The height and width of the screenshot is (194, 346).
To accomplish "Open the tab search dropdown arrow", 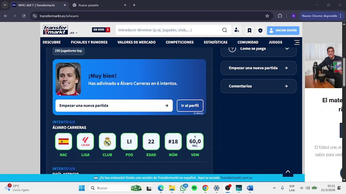I will coord(5,5).
